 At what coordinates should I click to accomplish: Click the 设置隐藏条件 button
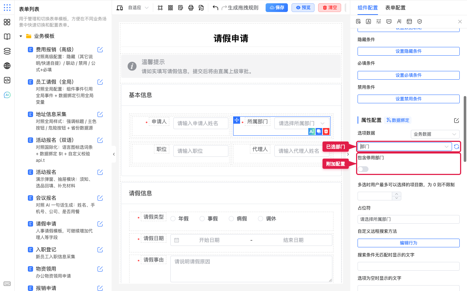pyautogui.click(x=408, y=51)
